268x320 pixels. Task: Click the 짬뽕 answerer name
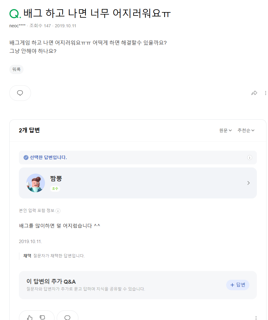click(56, 178)
